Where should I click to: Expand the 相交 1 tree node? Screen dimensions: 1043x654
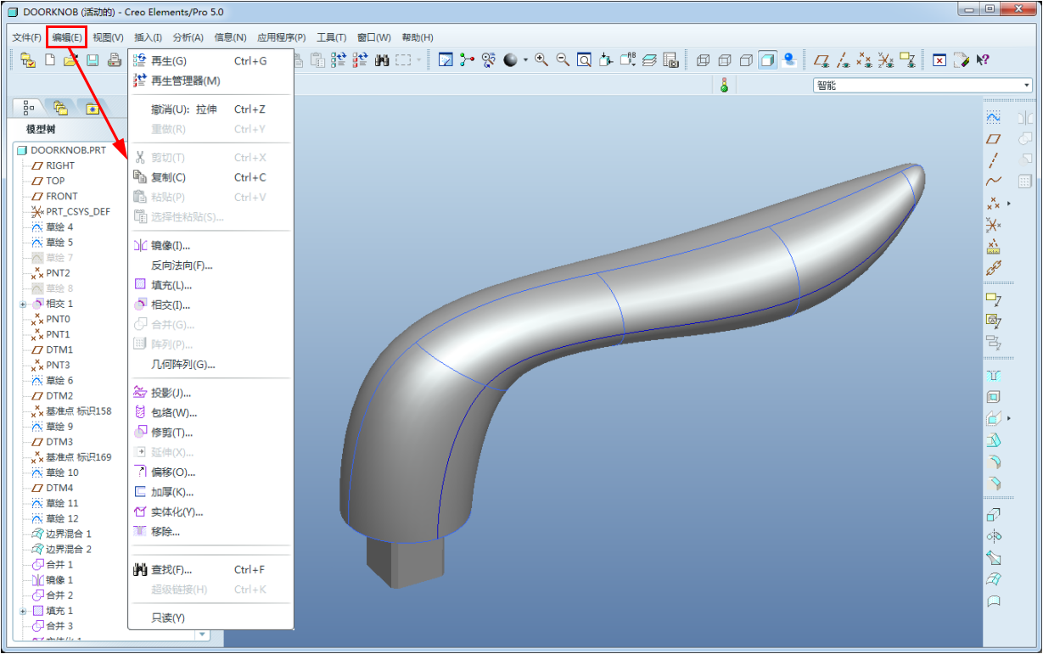[23, 304]
